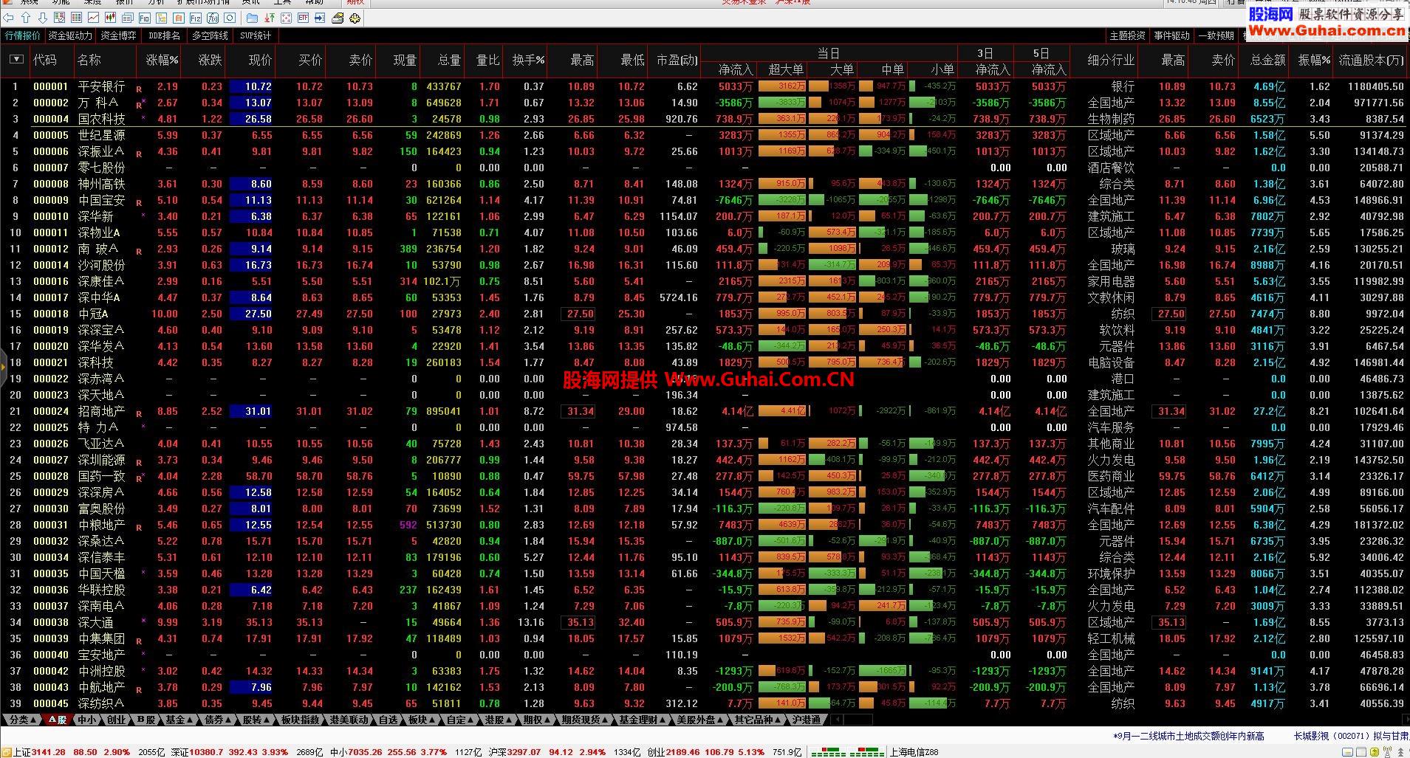Viewport: 1410px width, 758px height.
Task: Click the ETF toolbar icon
Action: 303,18
